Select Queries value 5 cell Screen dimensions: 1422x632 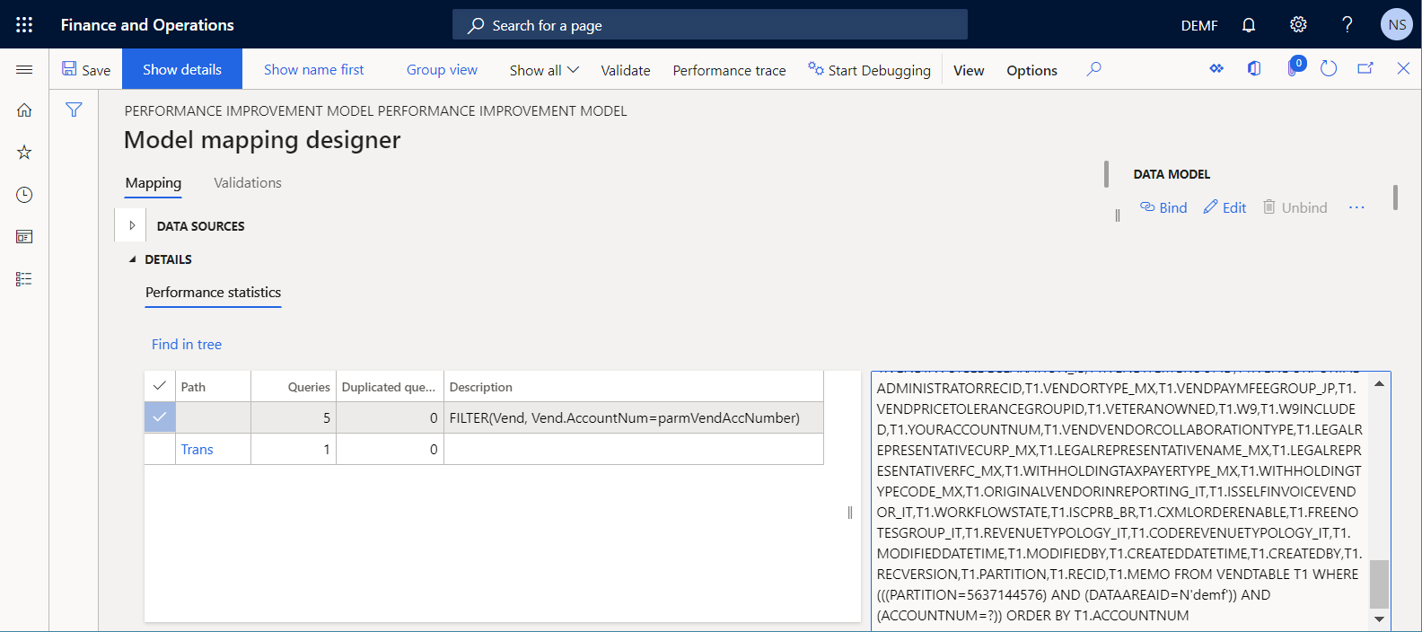pos(294,417)
